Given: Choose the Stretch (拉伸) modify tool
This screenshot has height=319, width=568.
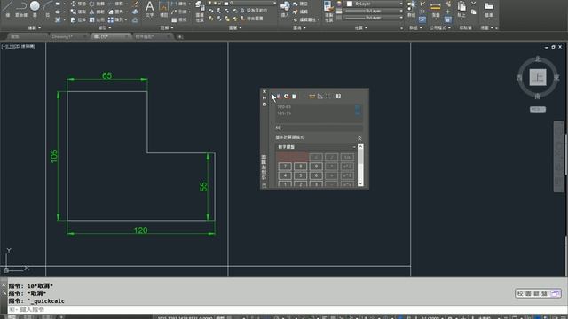Looking at the screenshot, I should [x=78, y=19].
